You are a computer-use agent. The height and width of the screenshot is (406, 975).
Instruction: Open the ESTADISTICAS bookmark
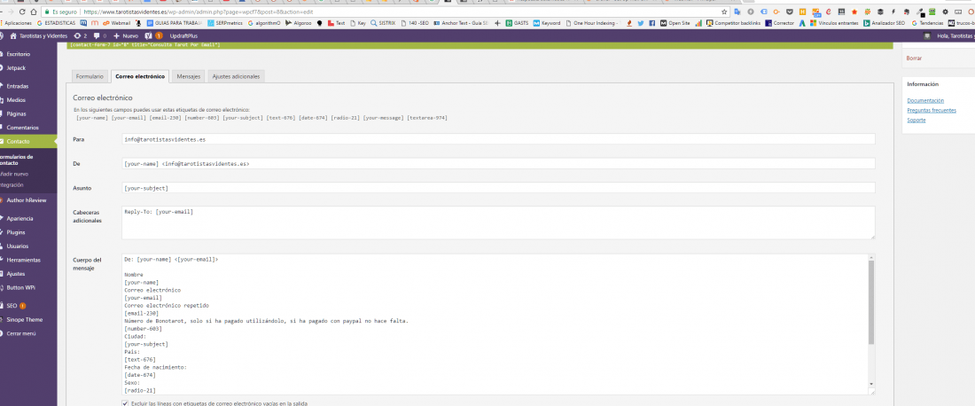[x=55, y=23]
